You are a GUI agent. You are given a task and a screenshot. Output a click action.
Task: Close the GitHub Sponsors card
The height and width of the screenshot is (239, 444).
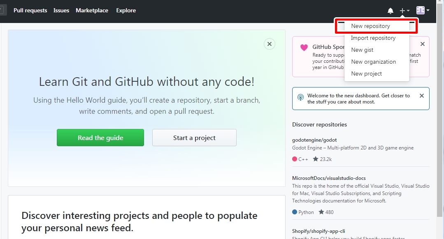[423, 44]
